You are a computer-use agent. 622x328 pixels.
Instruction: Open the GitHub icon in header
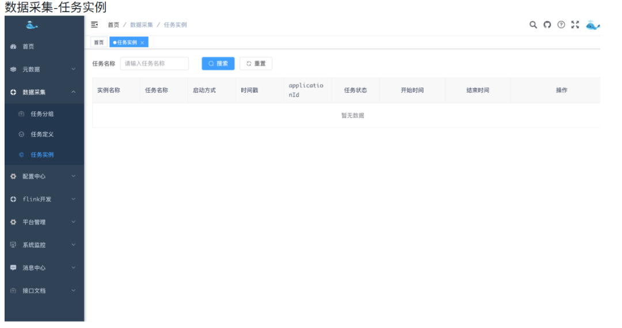click(x=547, y=25)
